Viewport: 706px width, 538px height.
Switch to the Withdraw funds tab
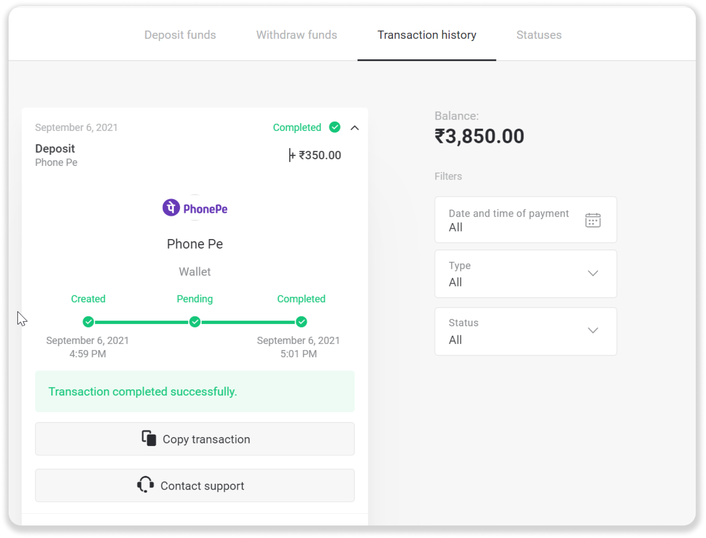[x=296, y=35]
